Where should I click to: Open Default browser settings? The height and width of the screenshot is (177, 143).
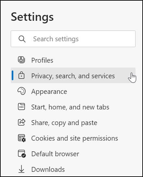pos(73,154)
